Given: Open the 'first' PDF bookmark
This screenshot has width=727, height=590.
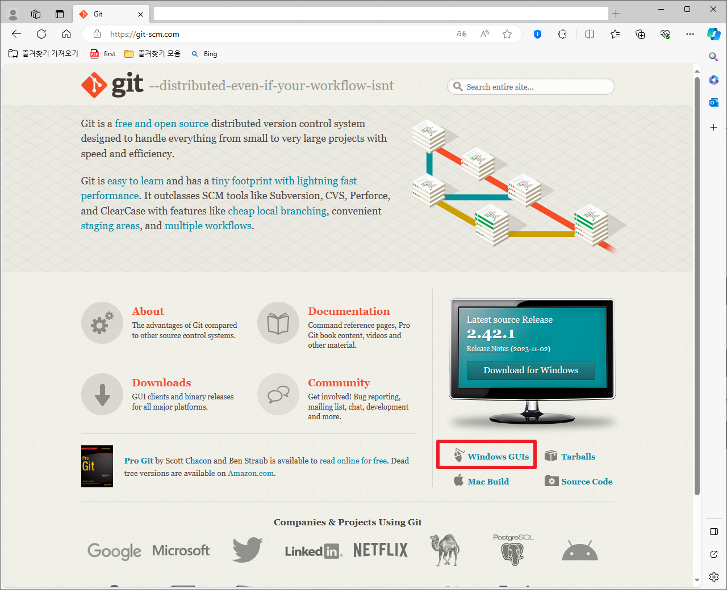Looking at the screenshot, I should point(103,54).
